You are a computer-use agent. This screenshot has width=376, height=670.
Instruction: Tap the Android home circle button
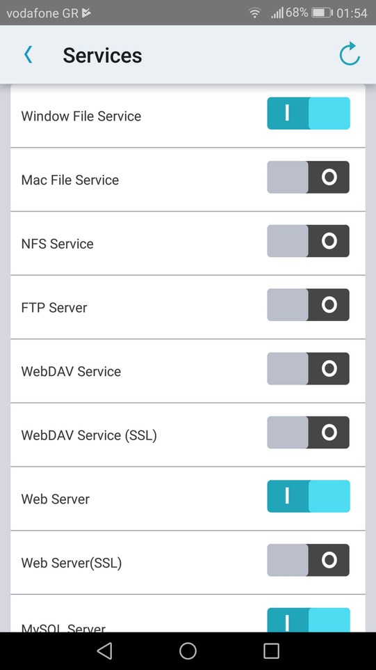188,650
